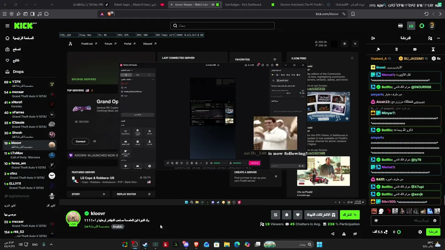Open the Windows Start menu
Viewport: 445px width, 250px height.
pos(319,244)
